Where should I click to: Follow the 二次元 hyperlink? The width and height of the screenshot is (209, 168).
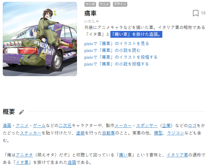pyautogui.click(x=65, y=126)
